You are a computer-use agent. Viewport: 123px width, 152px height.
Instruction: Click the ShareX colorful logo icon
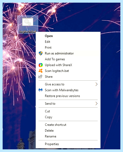click(x=41, y=65)
